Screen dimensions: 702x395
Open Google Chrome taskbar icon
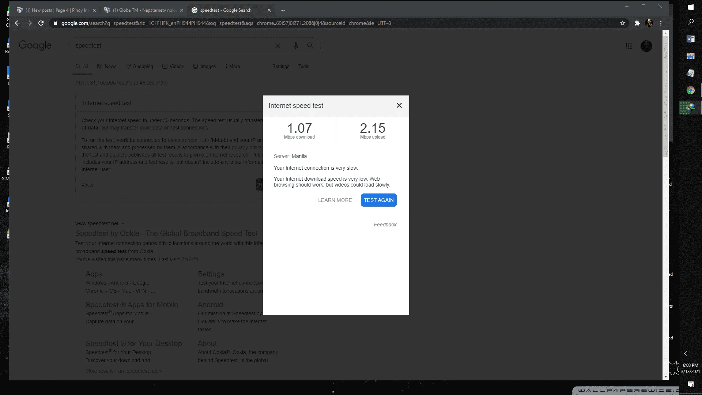point(691,90)
